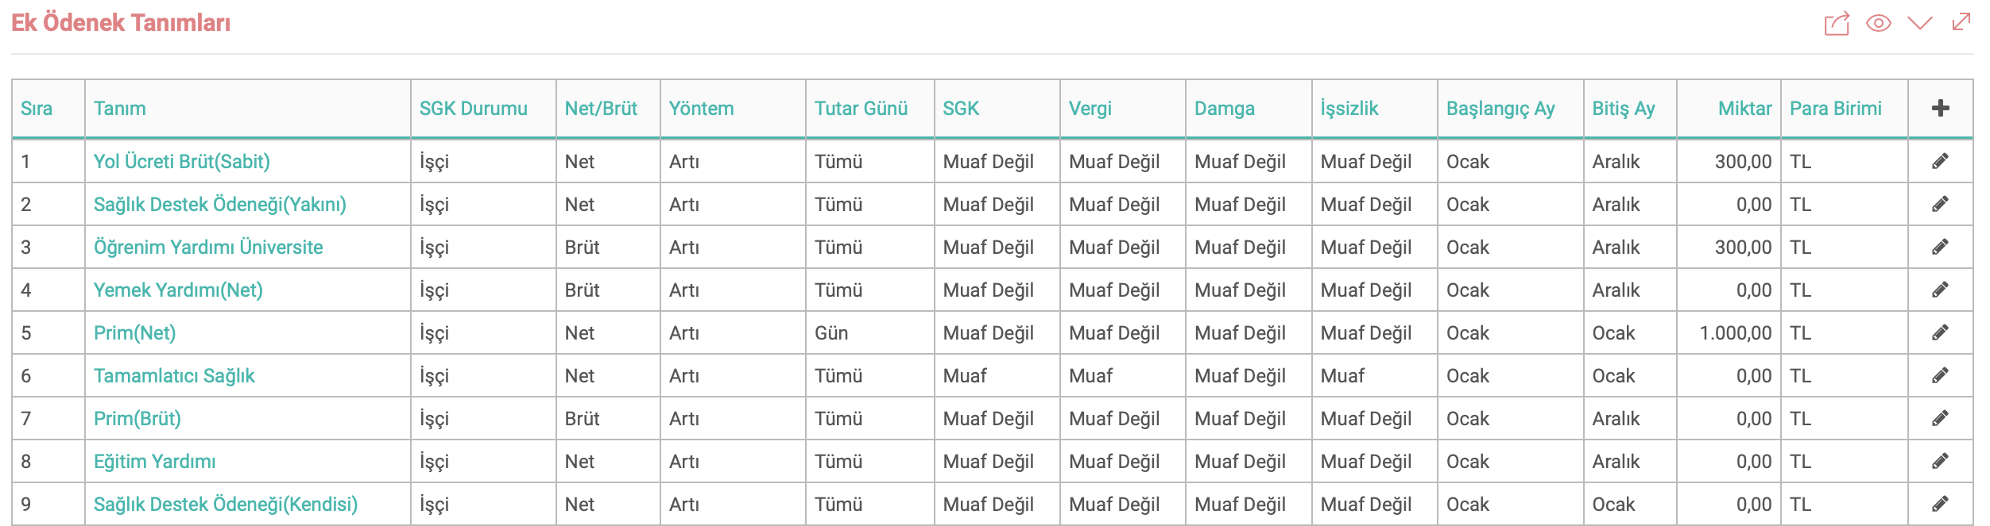Screen dimensions: 1990x526
Task: Edit the Sağlık Destek Ödeneği(Yakını) row pencil
Action: (x=1940, y=205)
